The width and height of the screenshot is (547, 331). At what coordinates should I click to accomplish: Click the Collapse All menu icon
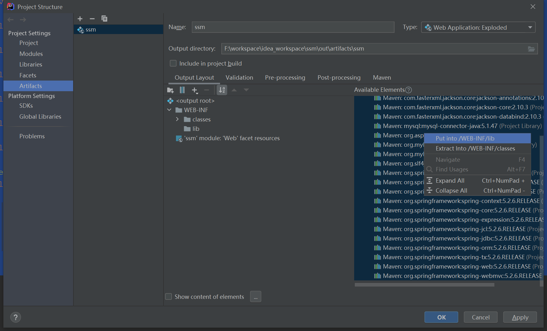click(430, 190)
